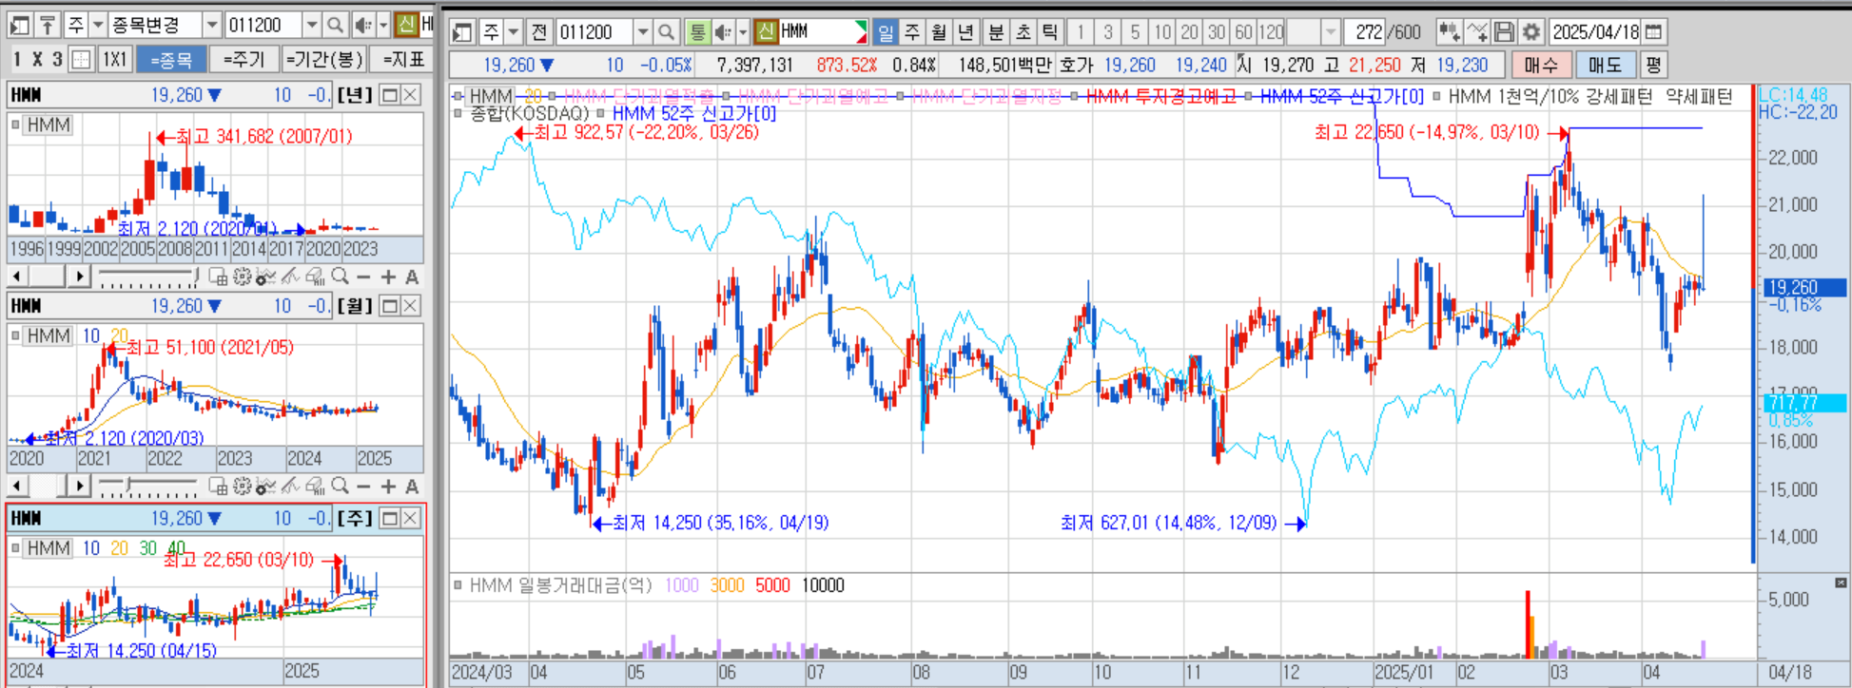Click the search magnifier in main chart toolbar
The image size is (1852, 688).
(666, 32)
